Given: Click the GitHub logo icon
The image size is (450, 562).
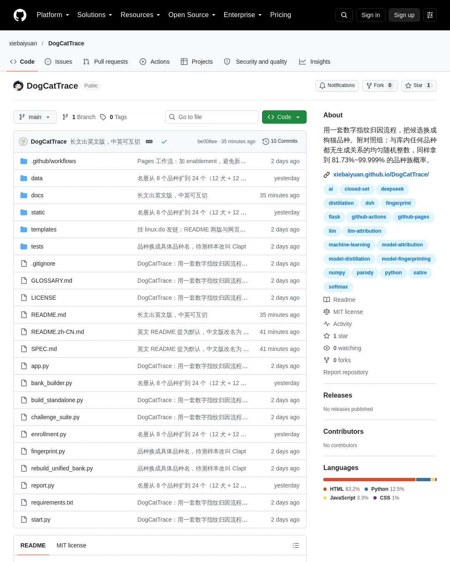Looking at the screenshot, I should click(20, 15).
